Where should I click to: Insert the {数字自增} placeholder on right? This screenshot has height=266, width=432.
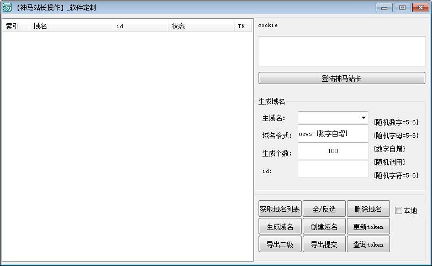[389, 149]
